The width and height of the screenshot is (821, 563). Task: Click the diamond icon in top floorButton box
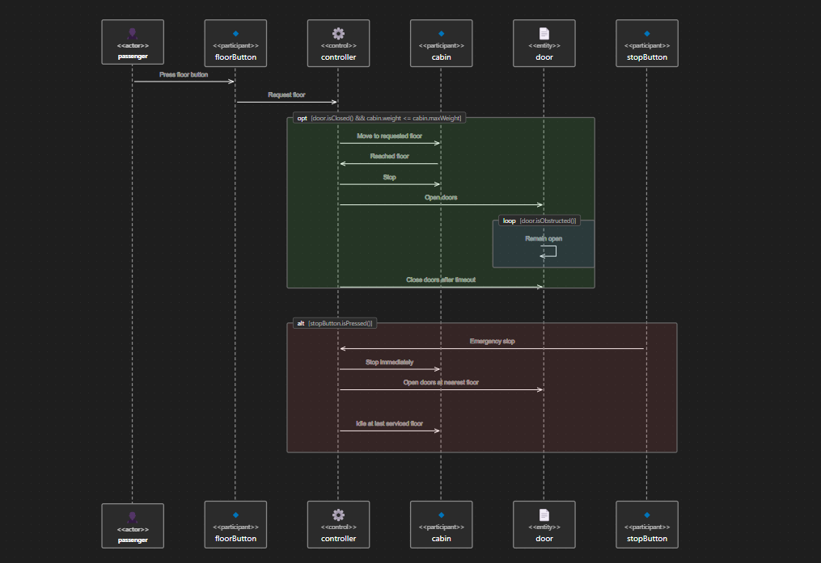click(235, 33)
